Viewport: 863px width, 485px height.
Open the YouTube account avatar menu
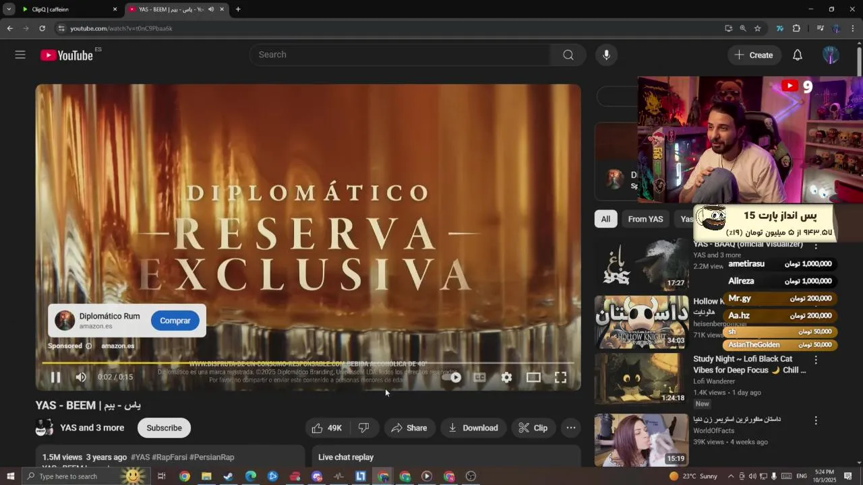point(831,55)
